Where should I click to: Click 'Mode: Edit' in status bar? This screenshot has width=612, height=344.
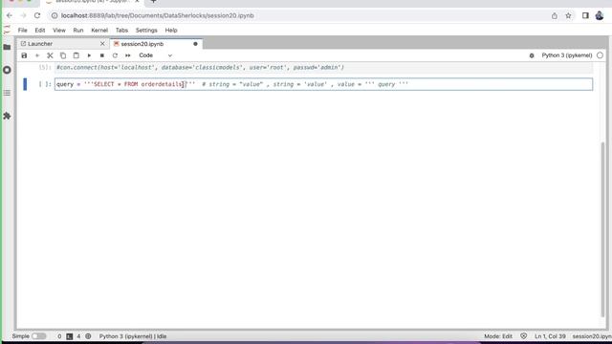coord(498,335)
